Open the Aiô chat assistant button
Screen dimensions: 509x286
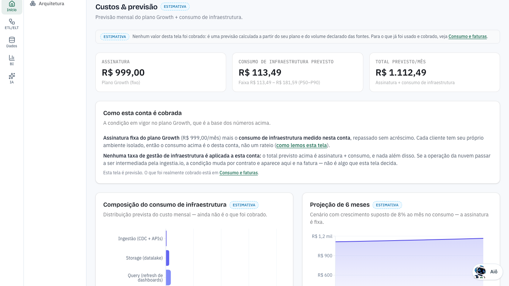tap(487, 272)
